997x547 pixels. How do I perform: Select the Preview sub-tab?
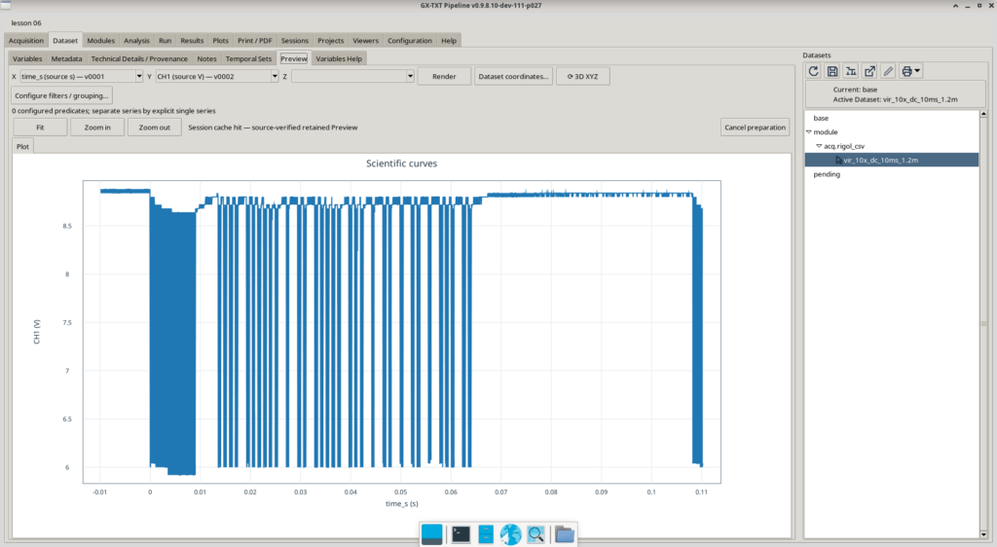[294, 58]
